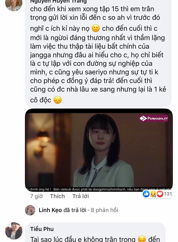Open the Nguyen Huyen Trang name link
The width and height of the screenshot is (178, 242).
[58, 2]
